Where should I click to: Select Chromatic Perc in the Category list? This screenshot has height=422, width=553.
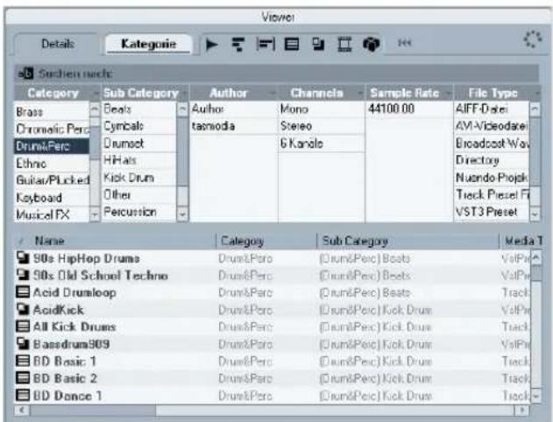click(52, 129)
